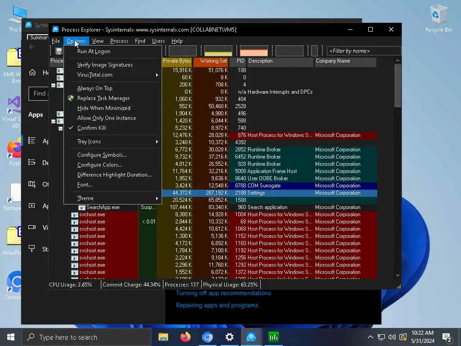The height and width of the screenshot is (346, 461).
Task: Sort by Working Set column header
Action: coord(211,61)
